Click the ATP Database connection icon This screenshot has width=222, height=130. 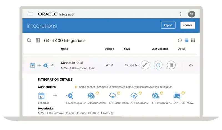[134, 95]
